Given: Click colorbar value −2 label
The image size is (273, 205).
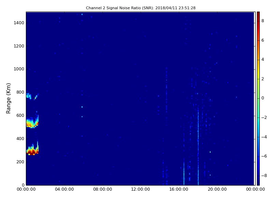Looking at the screenshot, I should pos(264,118).
